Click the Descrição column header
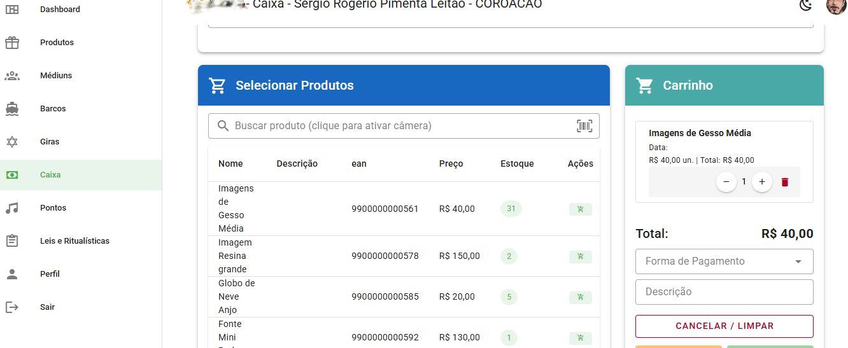This screenshot has width=848, height=348. point(297,164)
